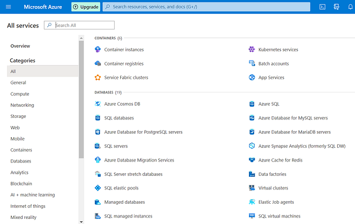Click the Data factories icon
Viewport: 355px width, 224px height.
[x=252, y=174]
